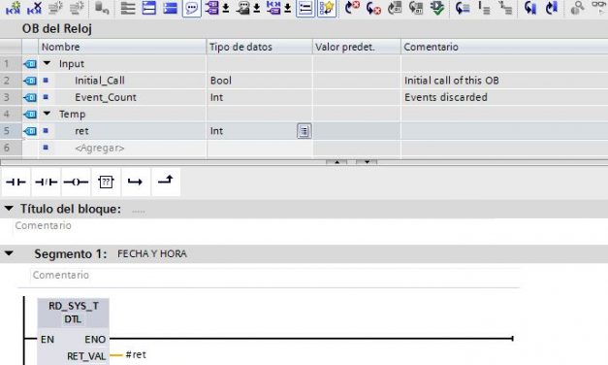
Task: Click the open branch favorites icon
Action: (136, 182)
